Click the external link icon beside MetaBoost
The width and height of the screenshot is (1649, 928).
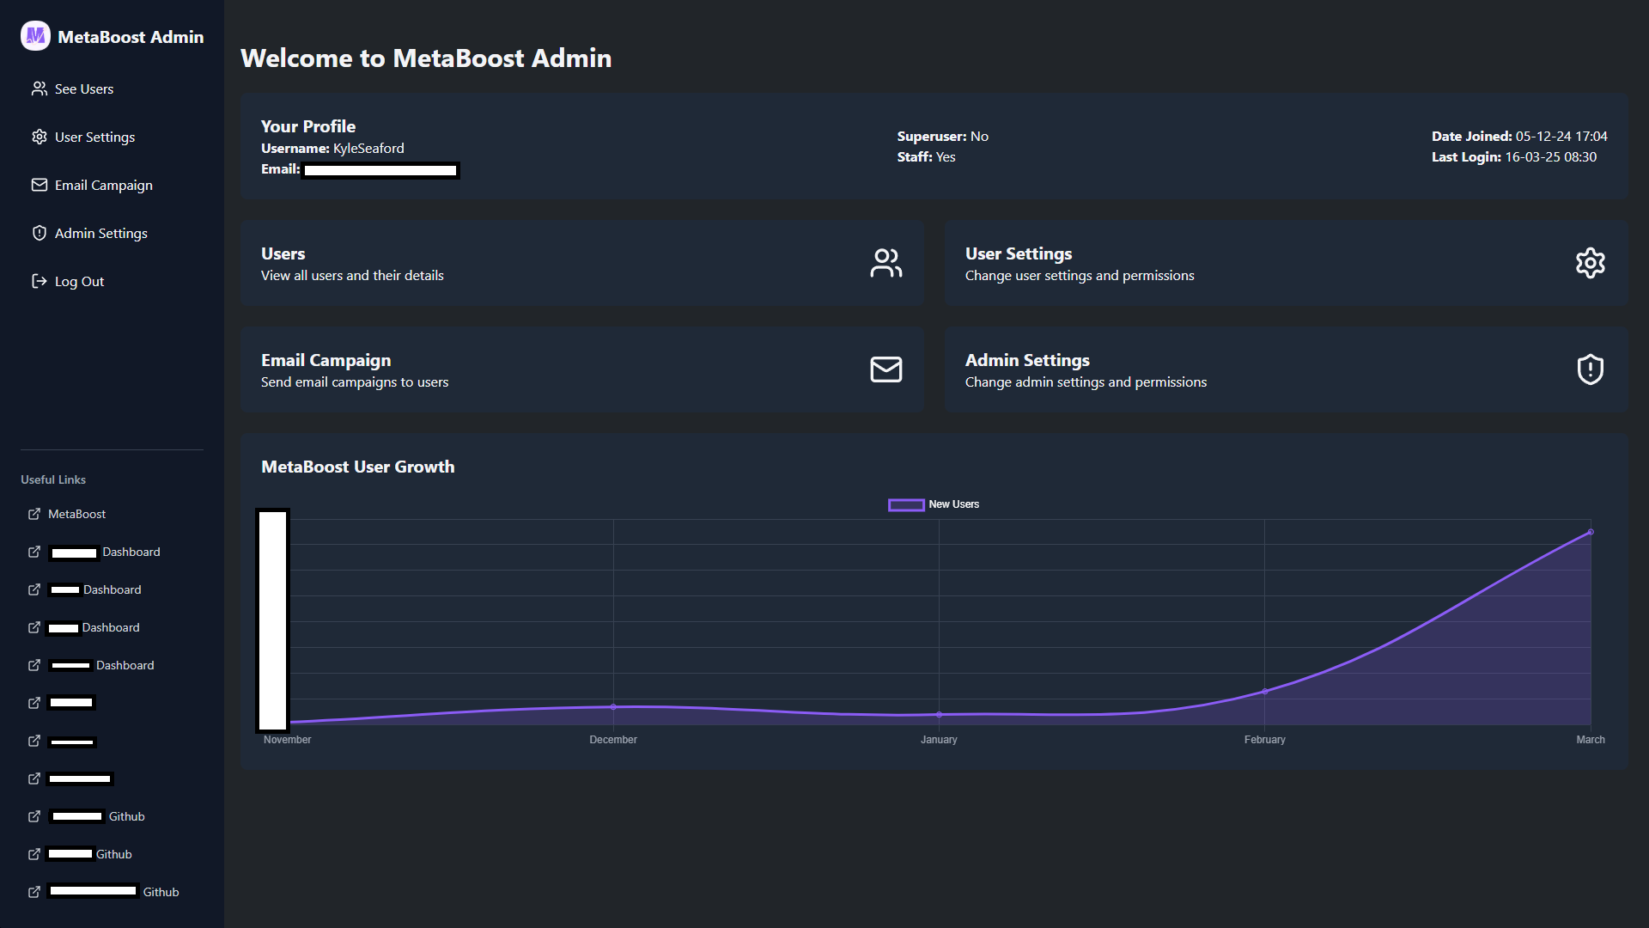coord(34,514)
